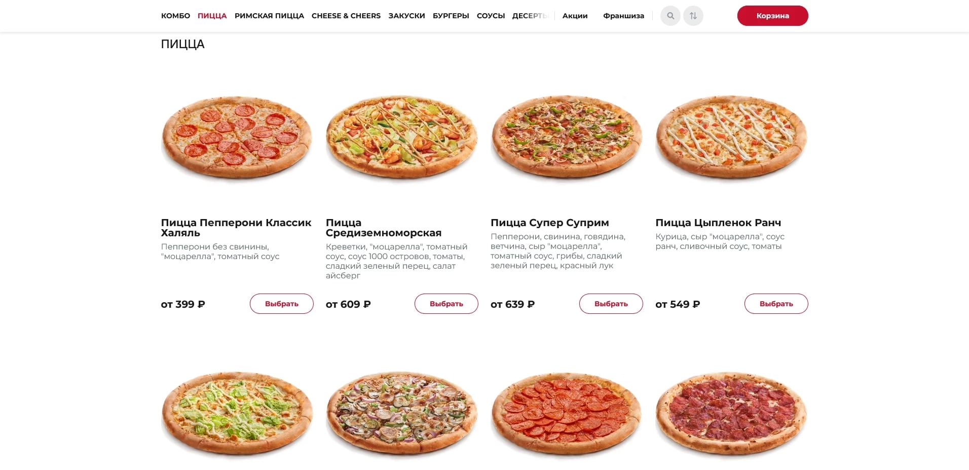Select Пицца Супер Суприм via Выбрать button
The width and height of the screenshot is (969, 470).
[611, 304]
